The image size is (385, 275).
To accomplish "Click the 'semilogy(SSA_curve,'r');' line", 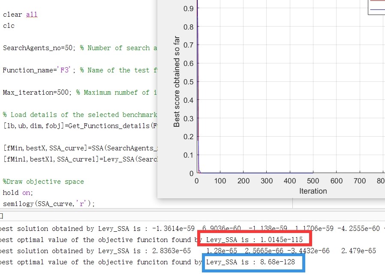I will 48,203.
